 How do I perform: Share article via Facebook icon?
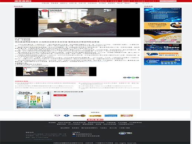pos(129,78)
